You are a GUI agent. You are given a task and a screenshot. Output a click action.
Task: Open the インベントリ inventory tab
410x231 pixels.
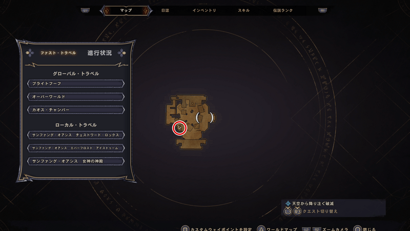(x=204, y=10)
